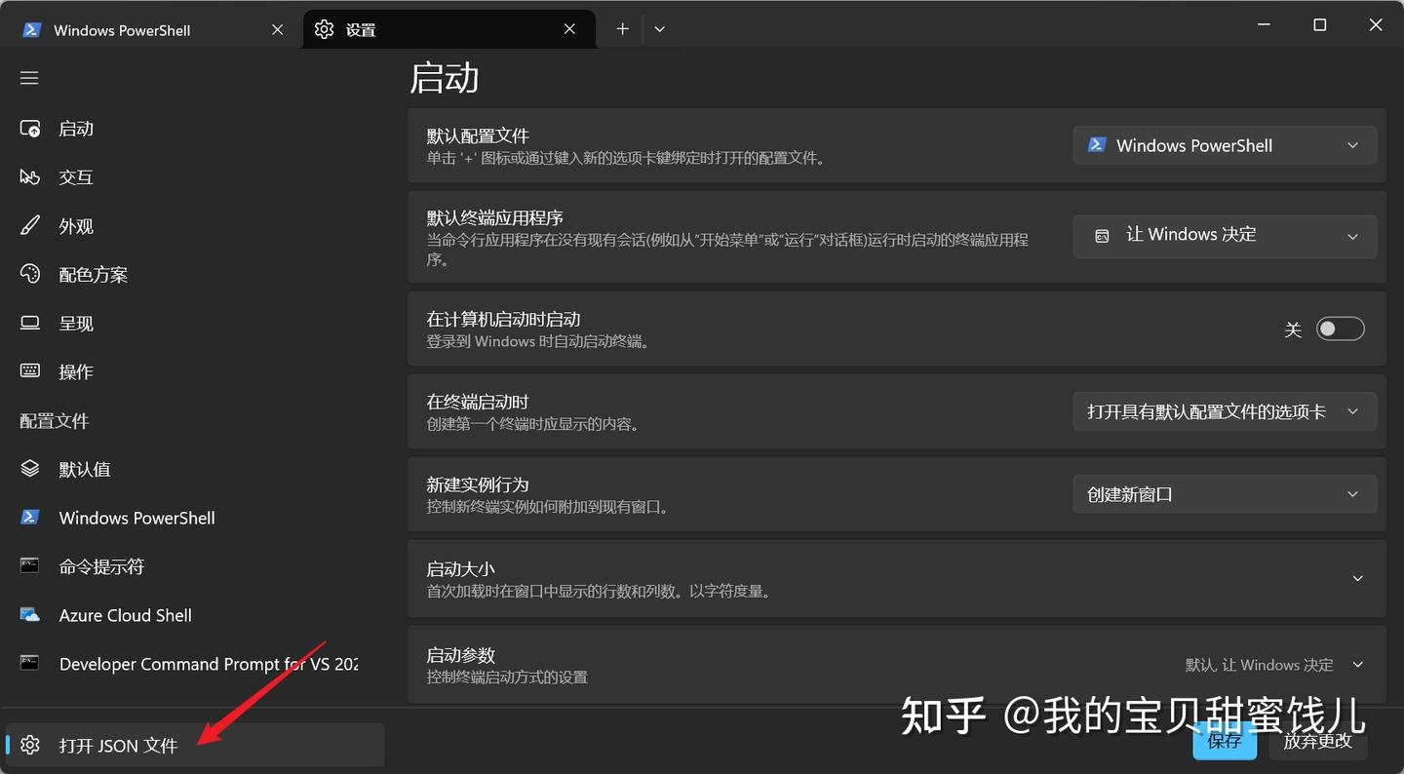Open the Azure Cloud Shell profile settings
The width and height of the screenshot is (1404, 774).
pos(125,615)
